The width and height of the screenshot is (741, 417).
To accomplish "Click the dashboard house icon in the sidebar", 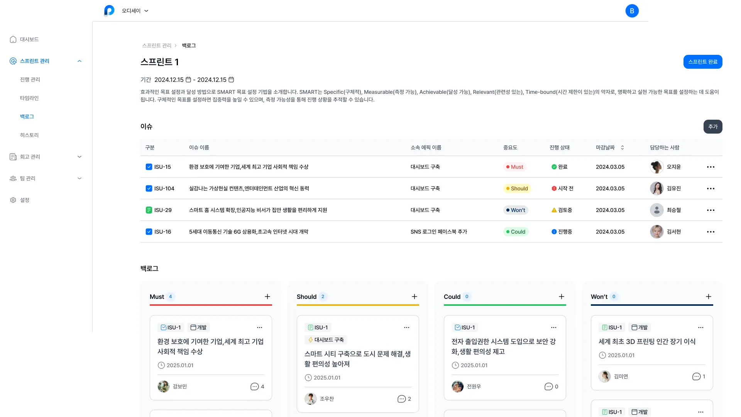I will point(13,39).
